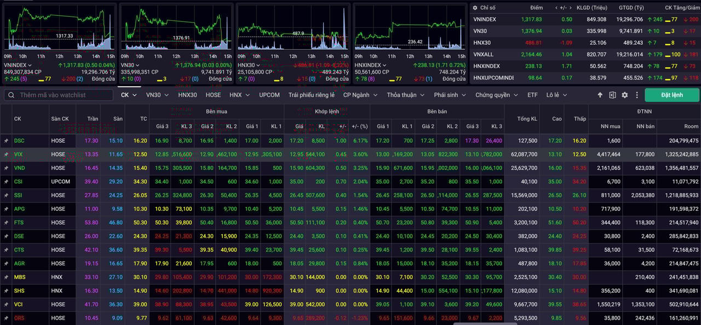Open the SSI stock symbol link

coord(19,195)
